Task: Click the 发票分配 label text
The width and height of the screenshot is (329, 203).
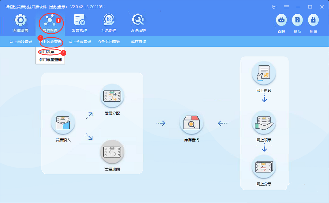Action: click(112, 113)
